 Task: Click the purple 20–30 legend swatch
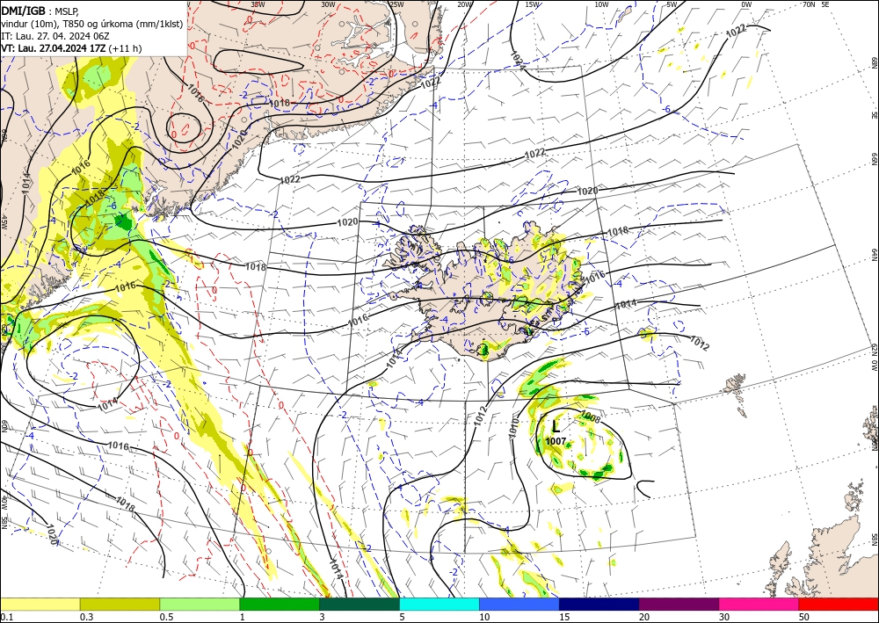tap(679, 604)
